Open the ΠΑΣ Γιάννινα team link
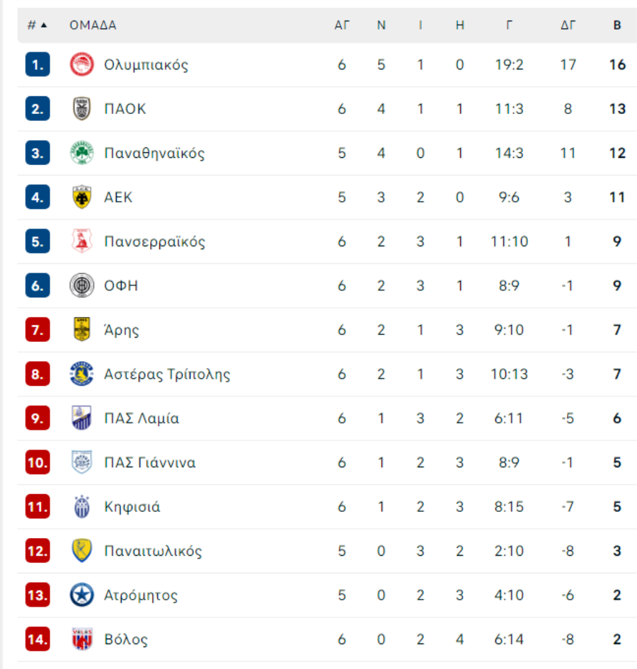 pyautogui.click(x=150, y=463)
